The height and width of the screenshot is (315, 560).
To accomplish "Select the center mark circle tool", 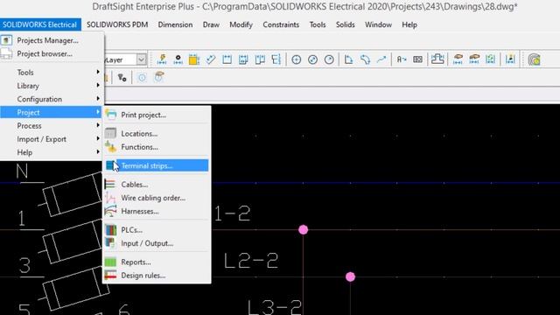I will pyautogui.click(x=296, y=59).
